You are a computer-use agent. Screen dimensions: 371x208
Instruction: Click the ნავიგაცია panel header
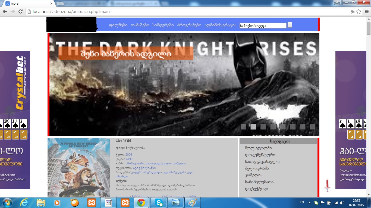coord(278,141)
